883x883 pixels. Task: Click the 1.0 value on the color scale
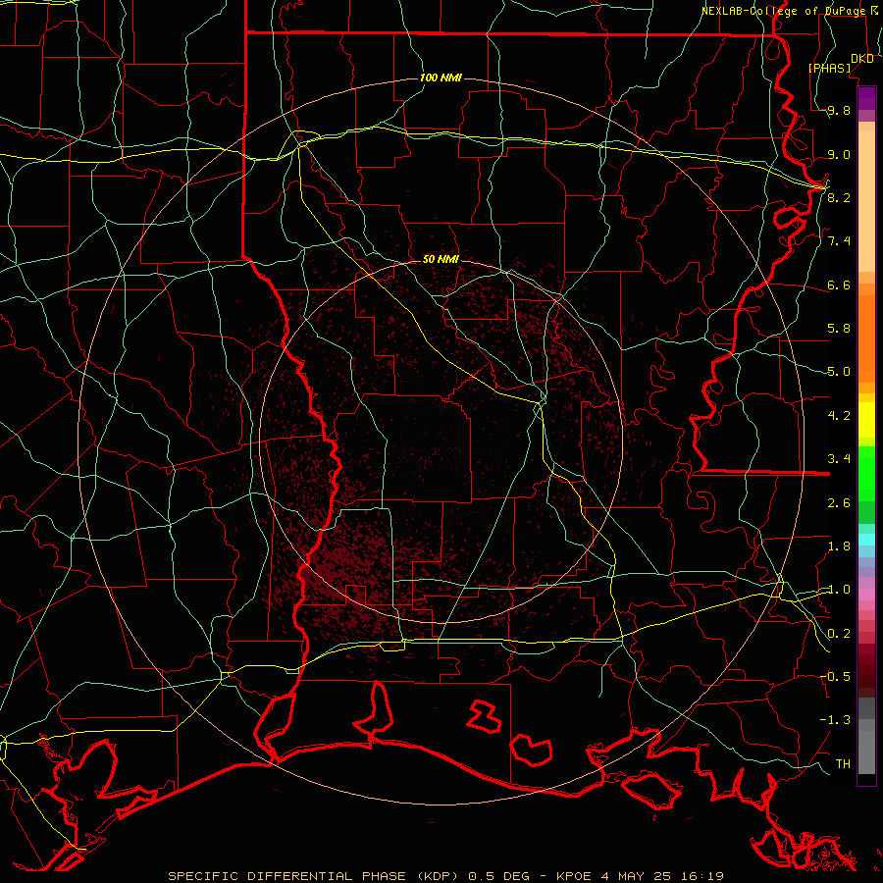coord(839,590)
